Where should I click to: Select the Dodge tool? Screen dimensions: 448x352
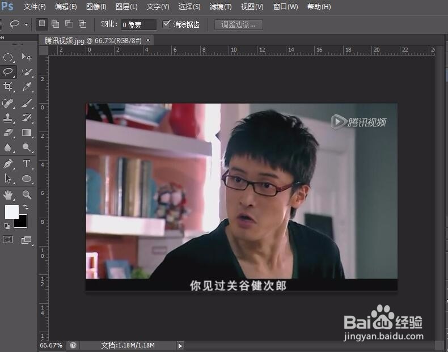pyautogui.click(x=27, y=147)
